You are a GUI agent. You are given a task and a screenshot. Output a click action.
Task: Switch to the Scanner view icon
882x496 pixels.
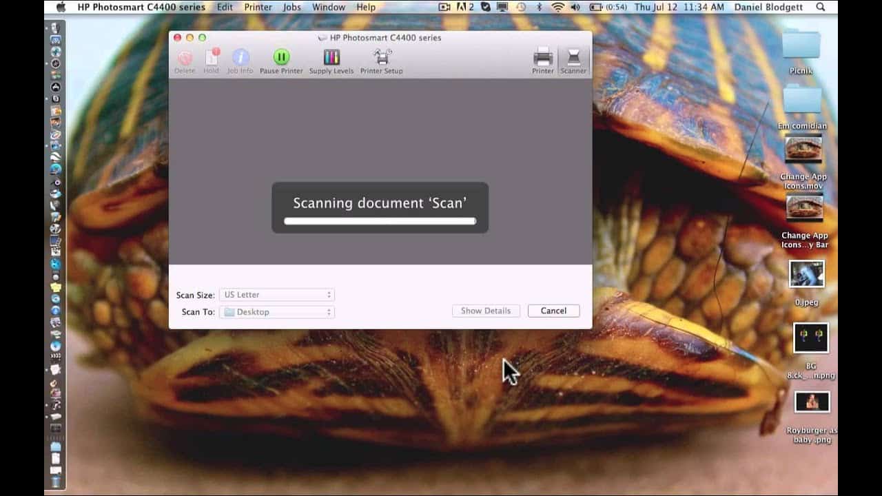click(x=573, y=57)
